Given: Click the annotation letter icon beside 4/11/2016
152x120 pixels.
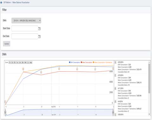Looking at the screenshot, I should pos(116,89).
